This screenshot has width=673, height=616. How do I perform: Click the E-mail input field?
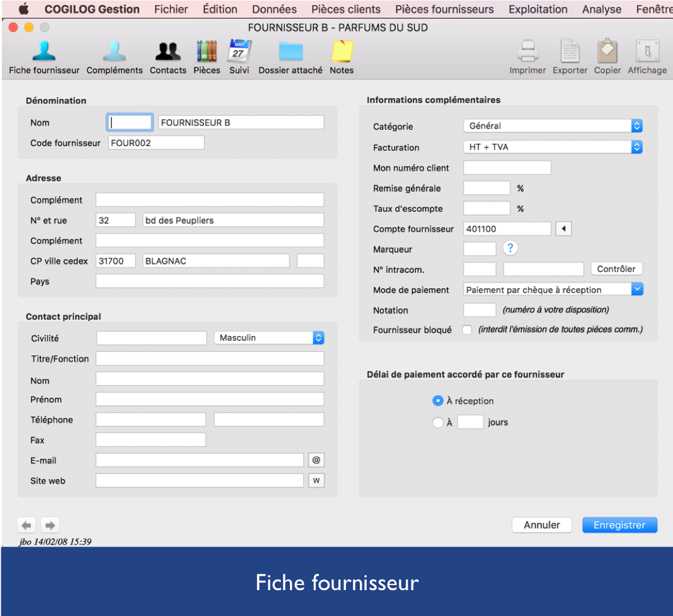[200, 460]
